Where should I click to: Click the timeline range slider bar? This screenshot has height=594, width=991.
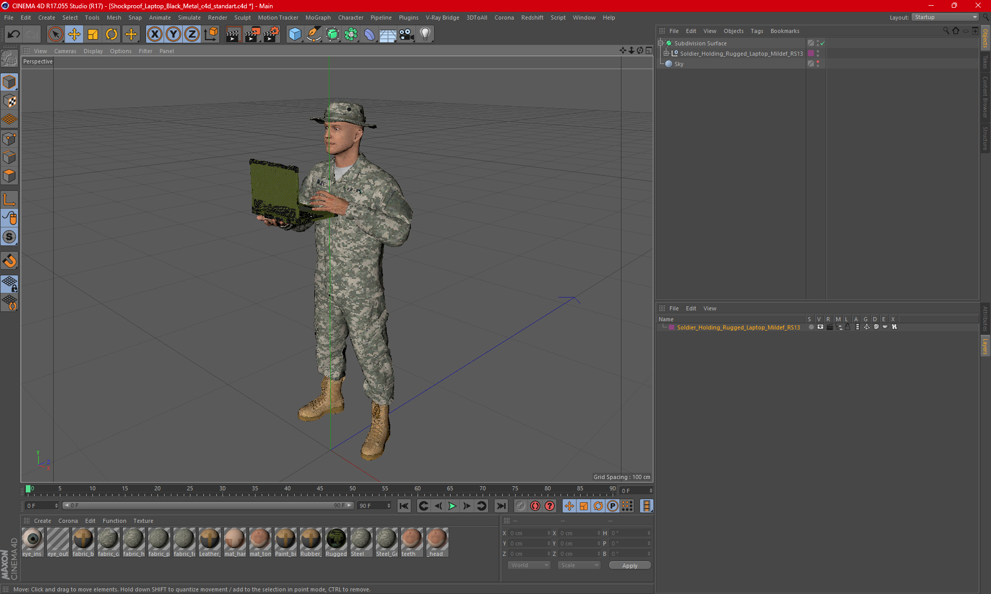click(x=208, y=506)
